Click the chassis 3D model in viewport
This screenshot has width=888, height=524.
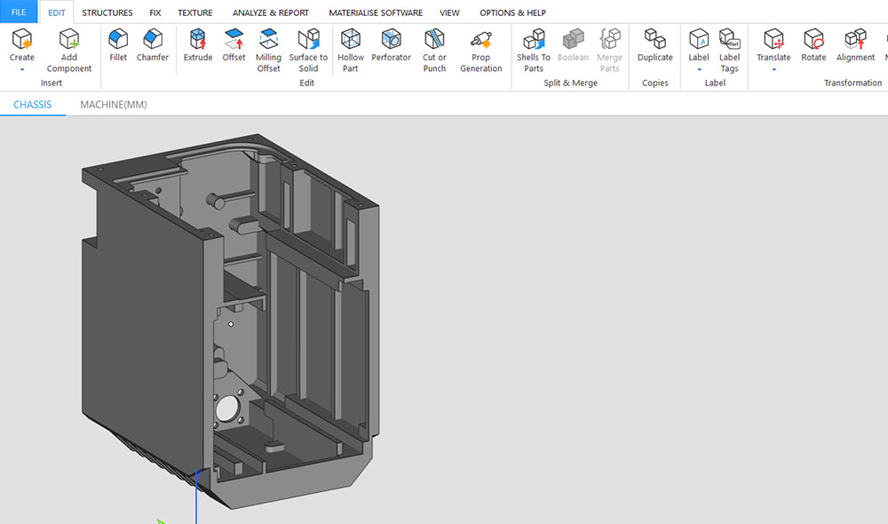point(230,321)
